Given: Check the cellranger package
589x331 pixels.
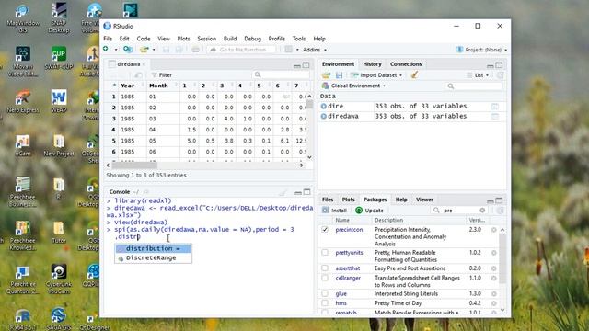Looking at the screenshot, I should [x=325, y=278].
